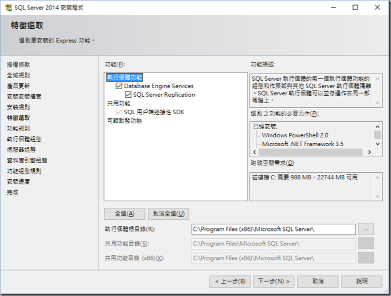The image size is (391, 296).
Task: Click the prerequisites vertical scrollbar thumb
Action: [377, 134]
